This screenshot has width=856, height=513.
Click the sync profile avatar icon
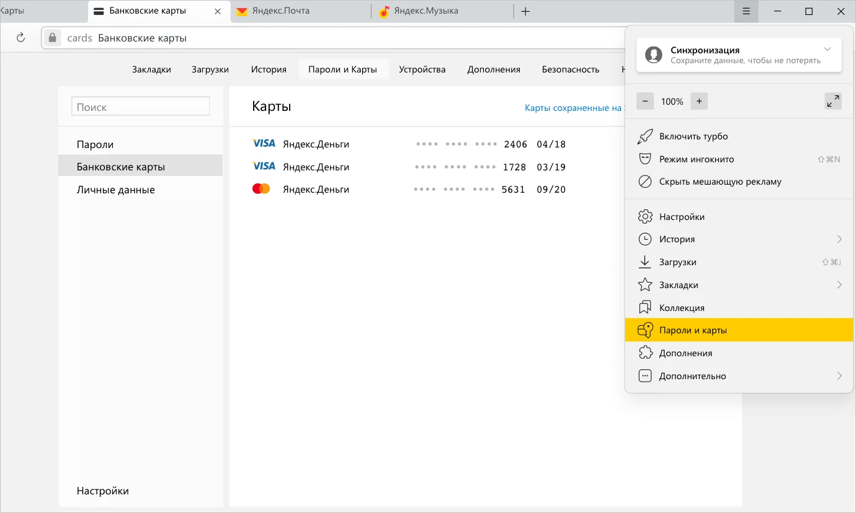pyautogui.click(x=654, y=55)
